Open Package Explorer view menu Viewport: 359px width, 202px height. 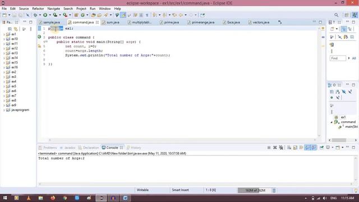pyautogui.click(x=31, y=29)
